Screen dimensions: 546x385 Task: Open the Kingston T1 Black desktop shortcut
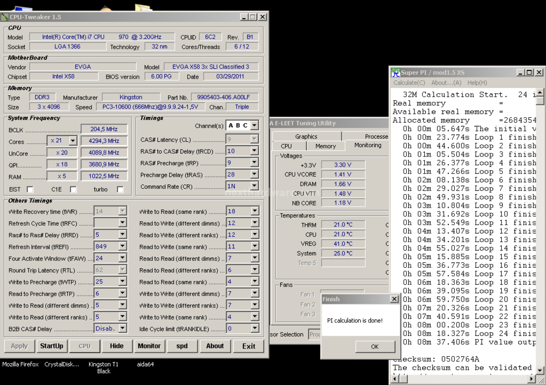[x=103, y=368]
